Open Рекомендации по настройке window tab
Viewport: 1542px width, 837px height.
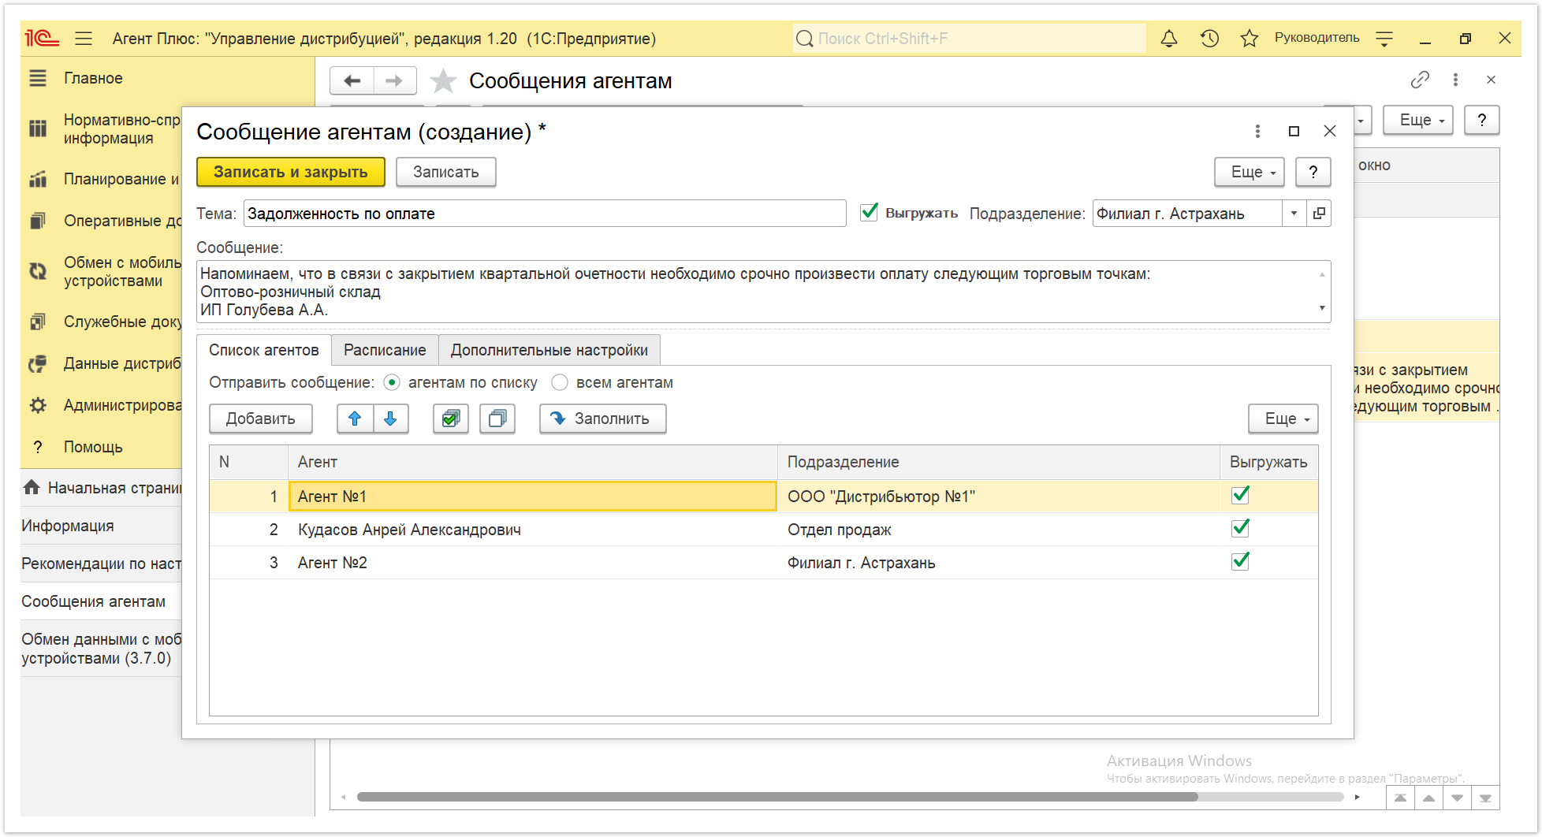point(101,564)
